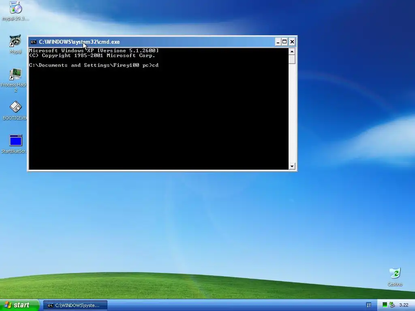Click the C:\WINDOWS\system32\cmd.exe title text
This screenshot has width=415, height=311.
pyautogui.click(x=79, y=42)
